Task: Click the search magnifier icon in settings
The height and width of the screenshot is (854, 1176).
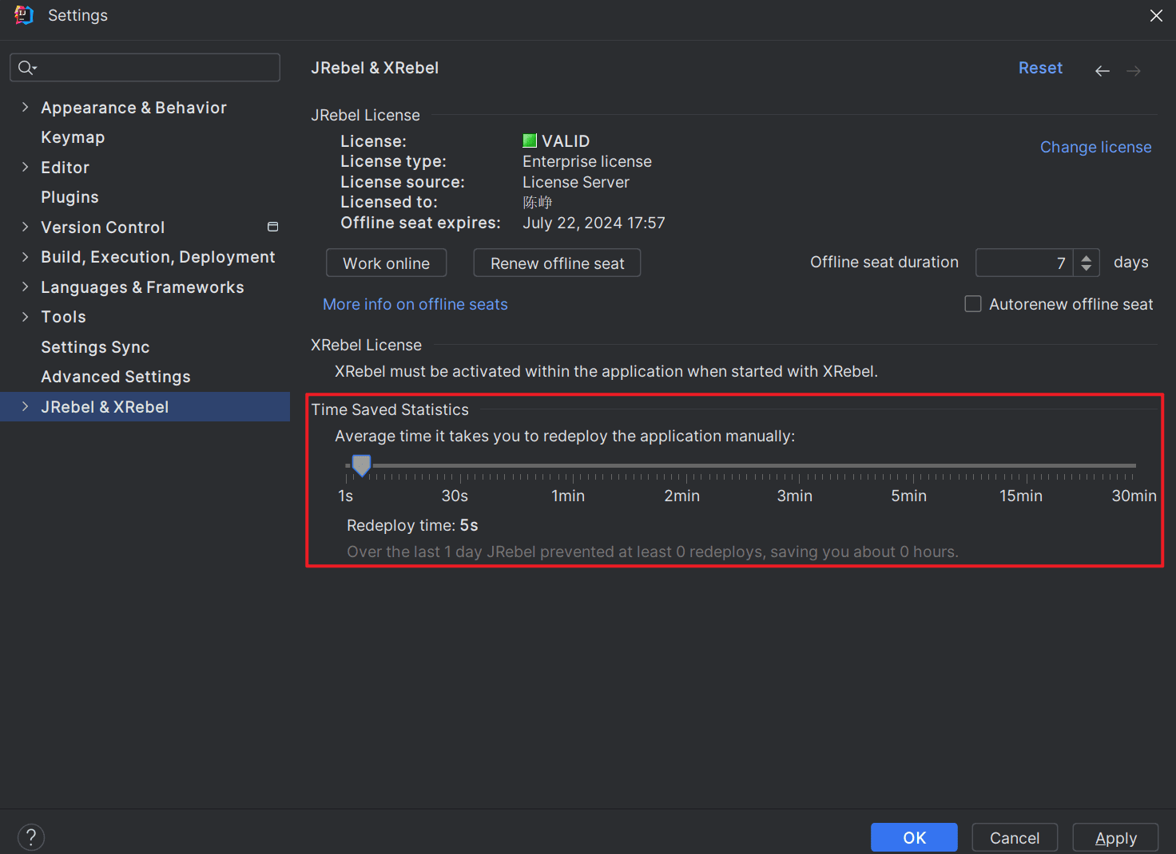Action: (27, 68)
